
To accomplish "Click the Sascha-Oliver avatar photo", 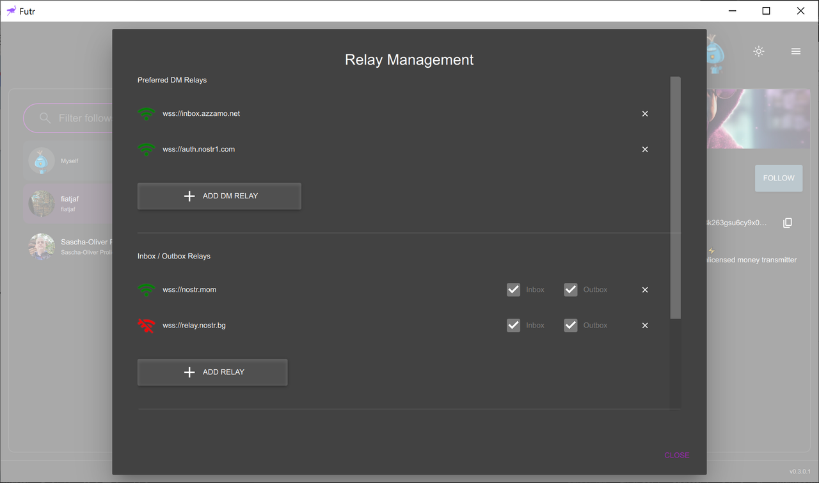I will [x=42, y=246].
